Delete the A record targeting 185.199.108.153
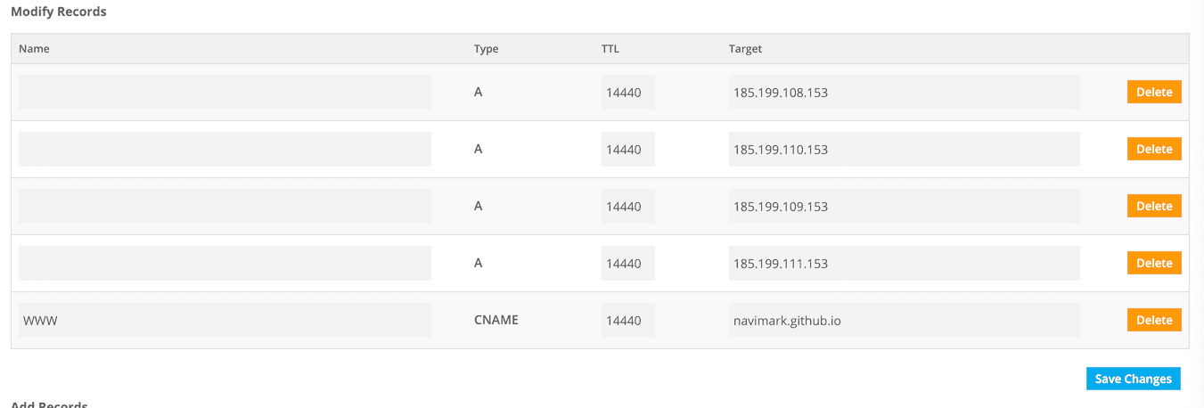 [x=1154, y=92]
